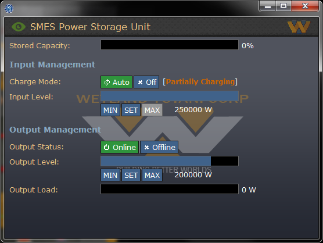Click MAX under Output Level
The image size is (323, 243).
[x=152, y=175]
